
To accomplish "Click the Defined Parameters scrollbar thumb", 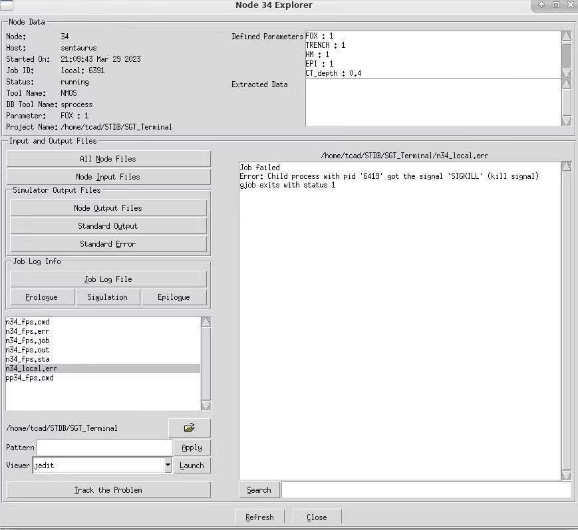I will click(x=567, y=54).
